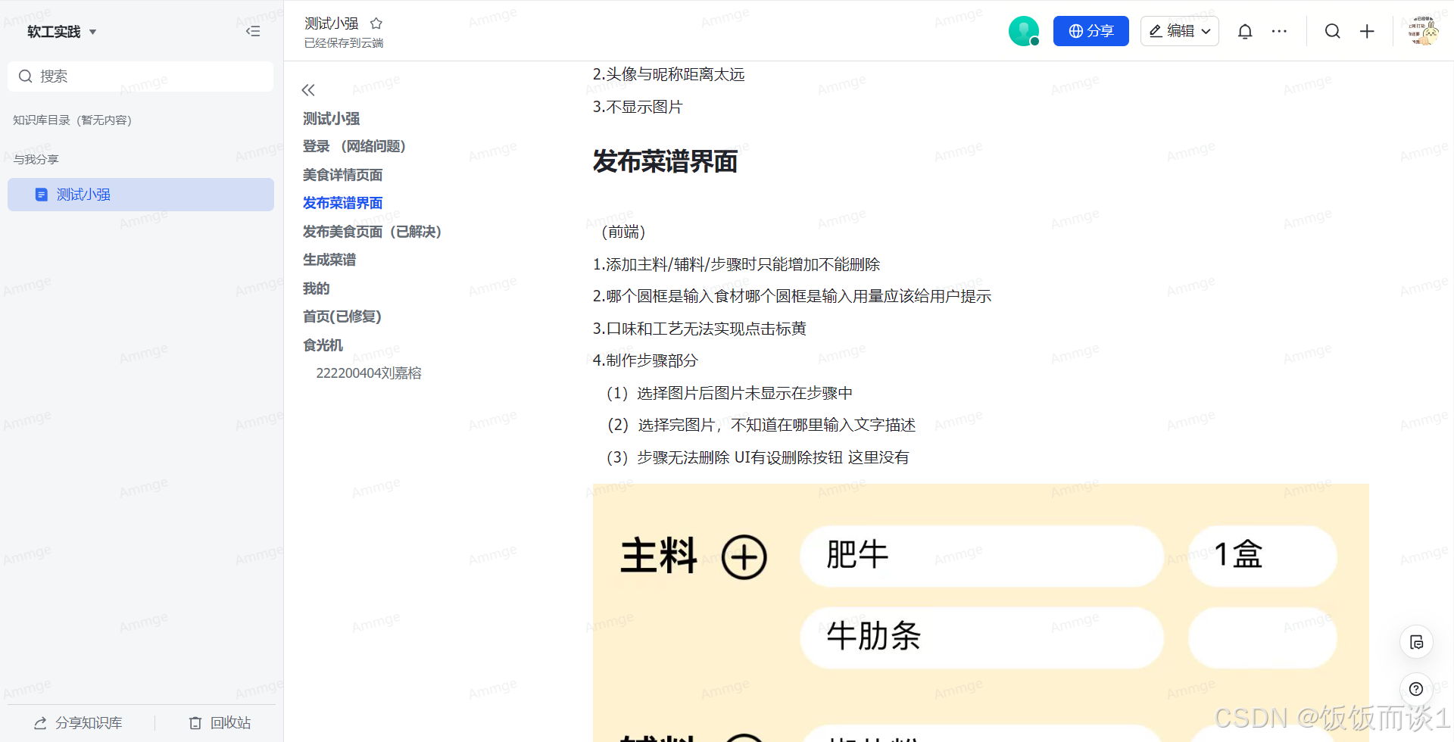
Task: Click line 1.添加主料/辅料/步骤时只能增加不能删除
Action: tap(736, 264)
